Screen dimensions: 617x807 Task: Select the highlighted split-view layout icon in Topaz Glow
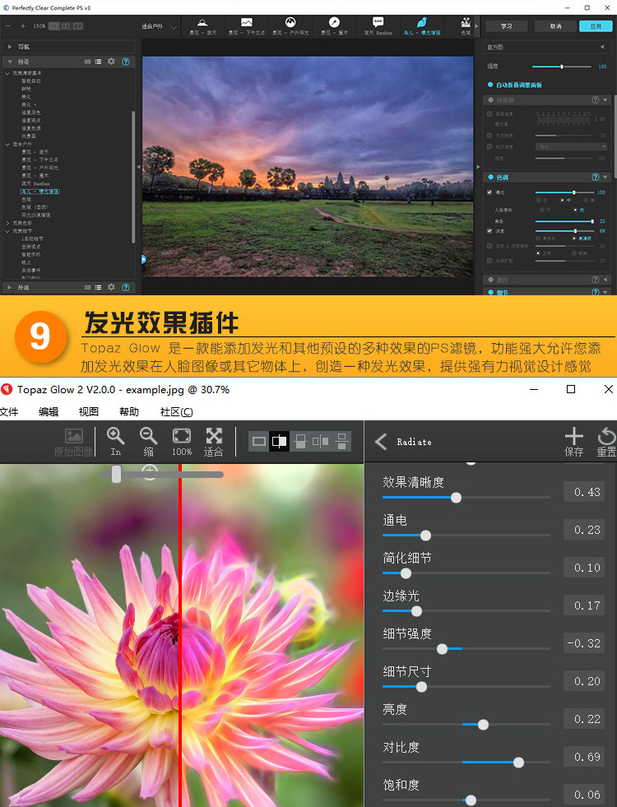[280, 441]
